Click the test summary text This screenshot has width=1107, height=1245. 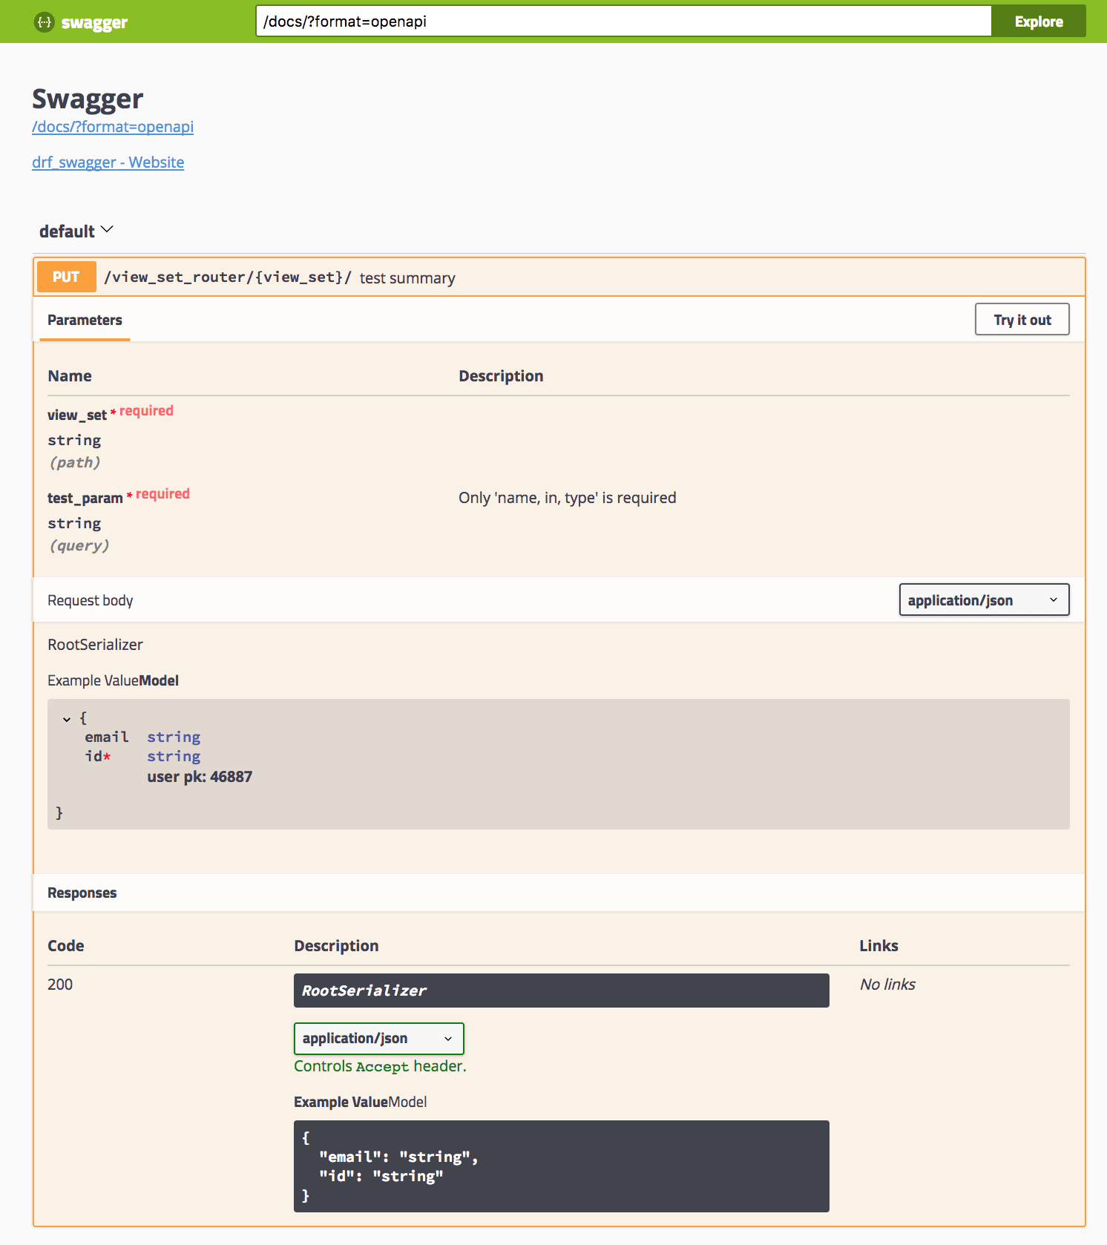click(407, 278)
